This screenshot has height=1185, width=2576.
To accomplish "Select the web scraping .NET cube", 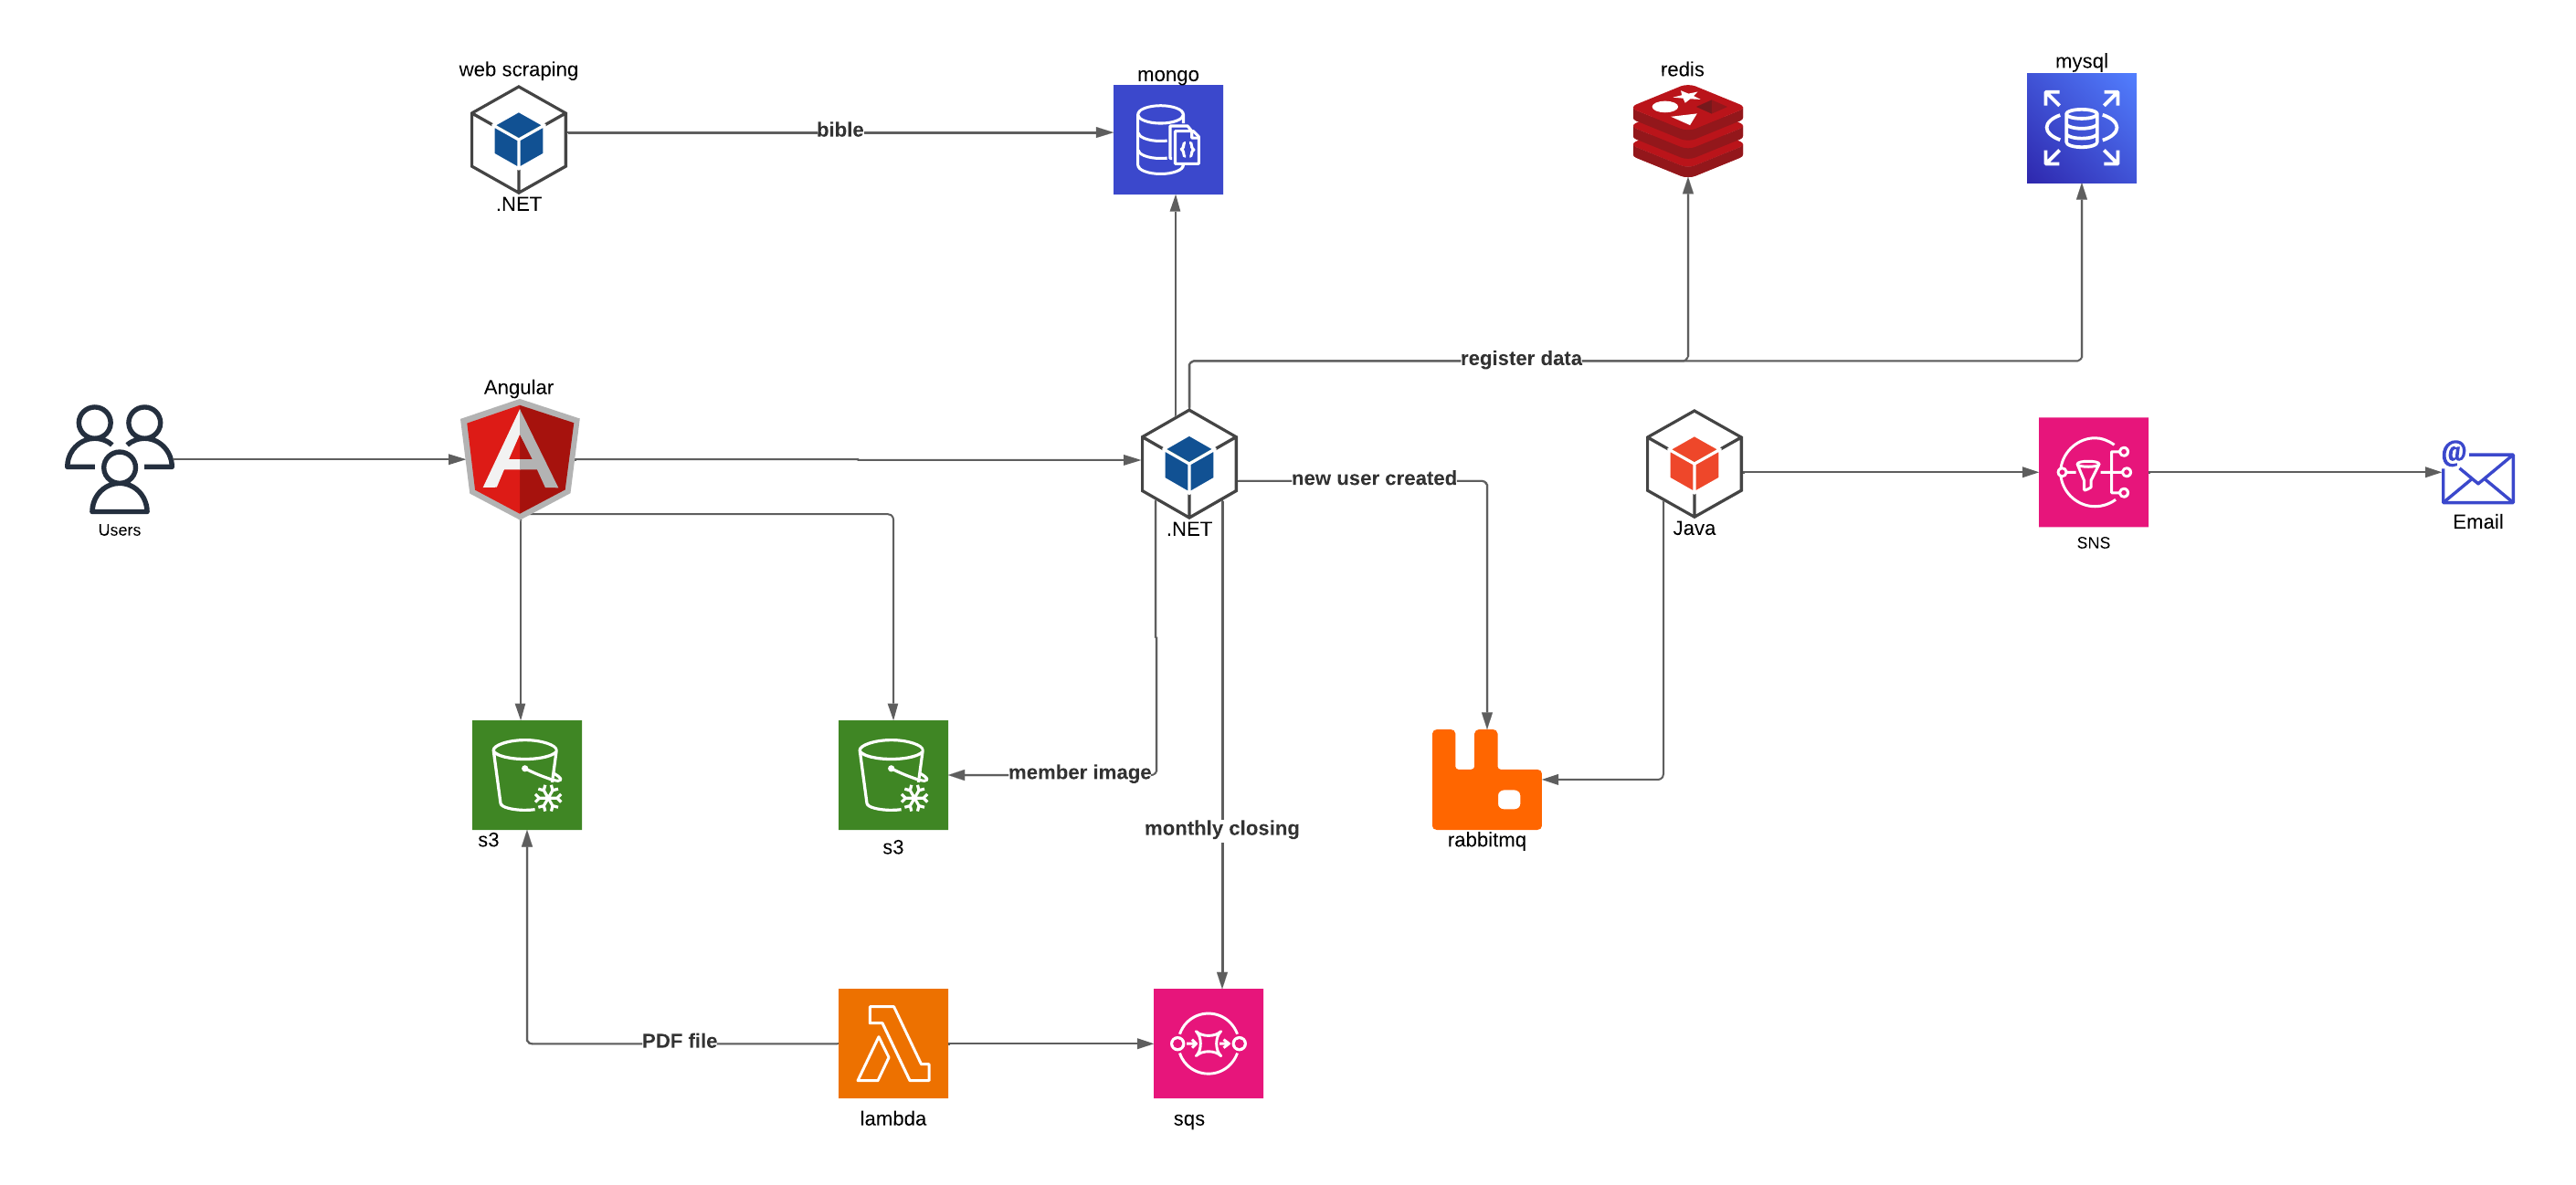I will coord(518,139).
